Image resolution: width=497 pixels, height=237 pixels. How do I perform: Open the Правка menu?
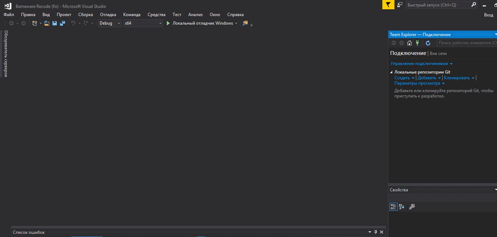(28, 15)
